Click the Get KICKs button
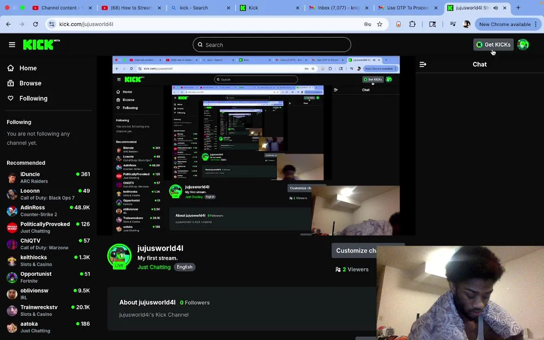Image resolution: width=544 pixels, height=340 pixels. click(493, 45)
